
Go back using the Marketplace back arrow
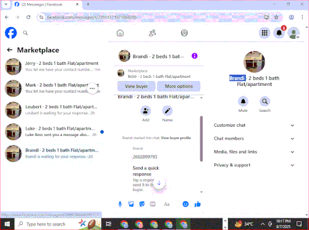click(9, 50)
